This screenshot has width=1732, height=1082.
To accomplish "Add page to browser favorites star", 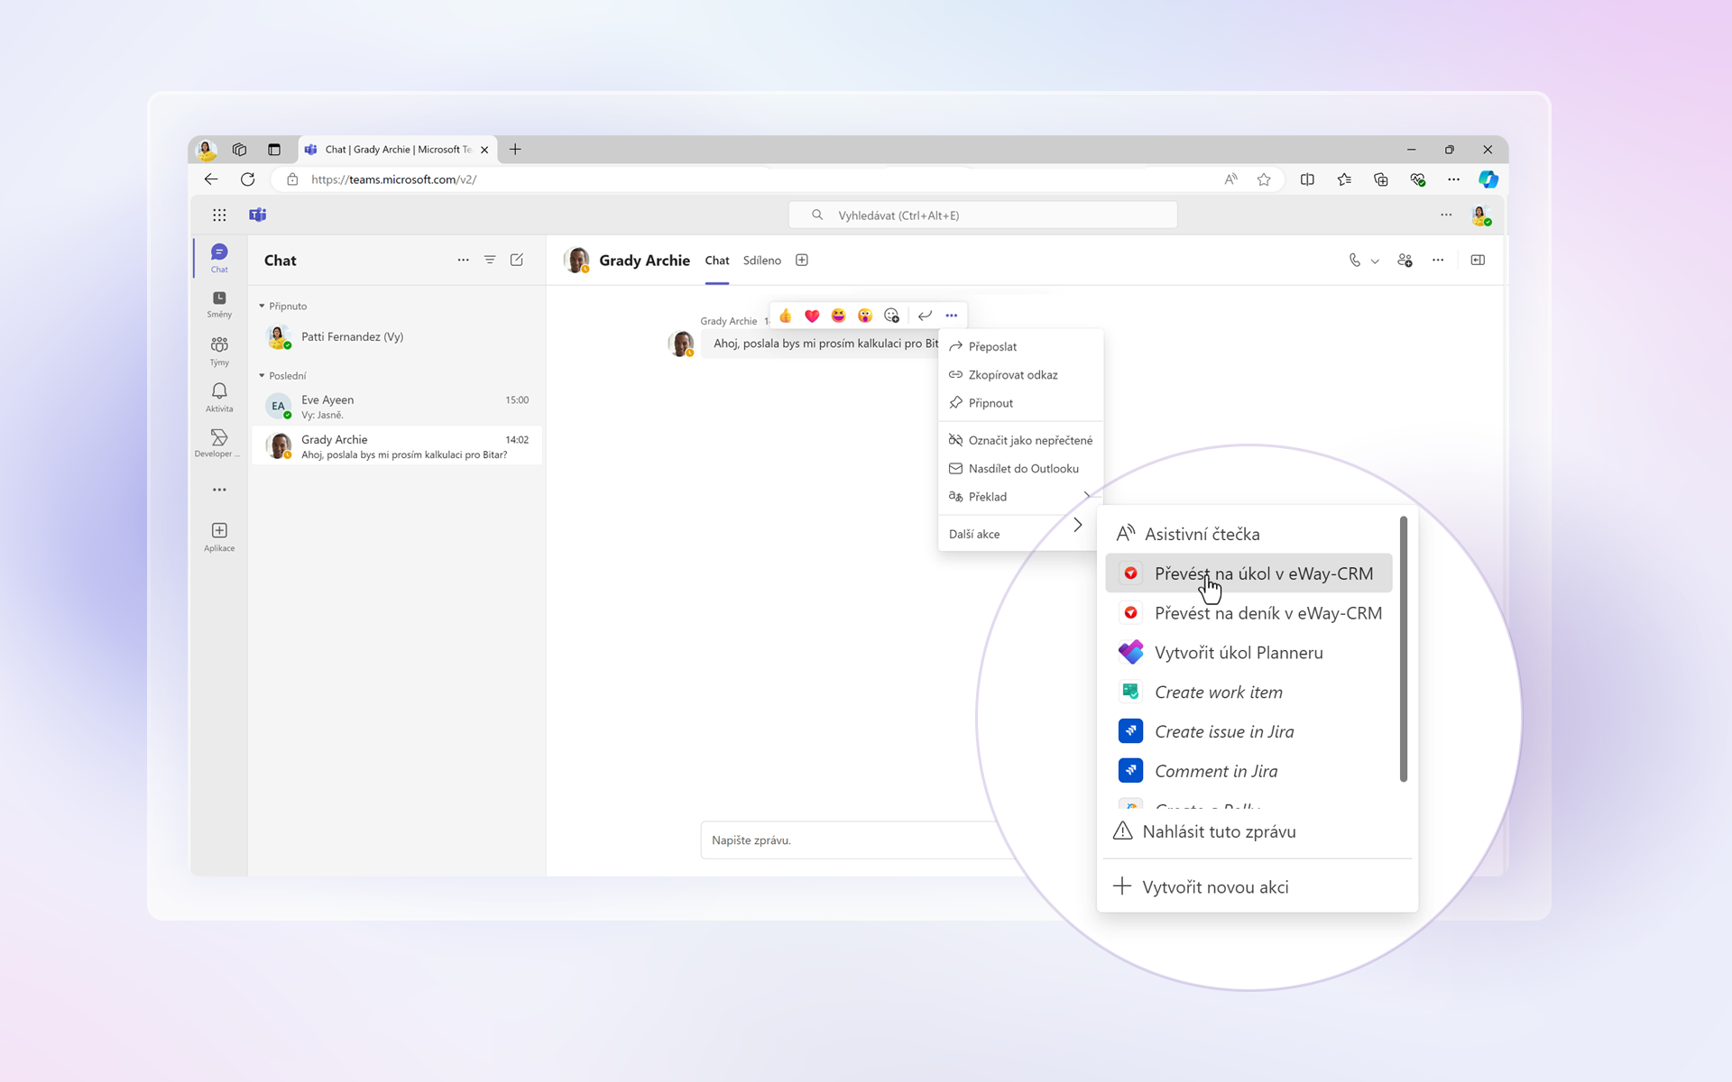I will tap(1264, 179).
